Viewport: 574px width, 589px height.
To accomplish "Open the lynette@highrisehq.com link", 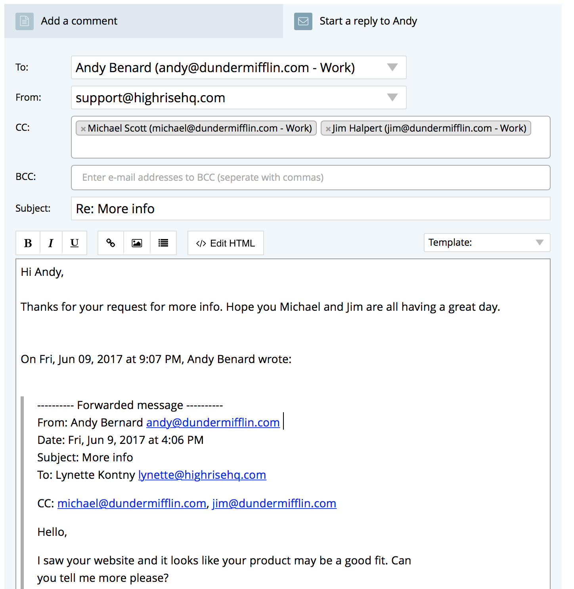I will (202, 475).
